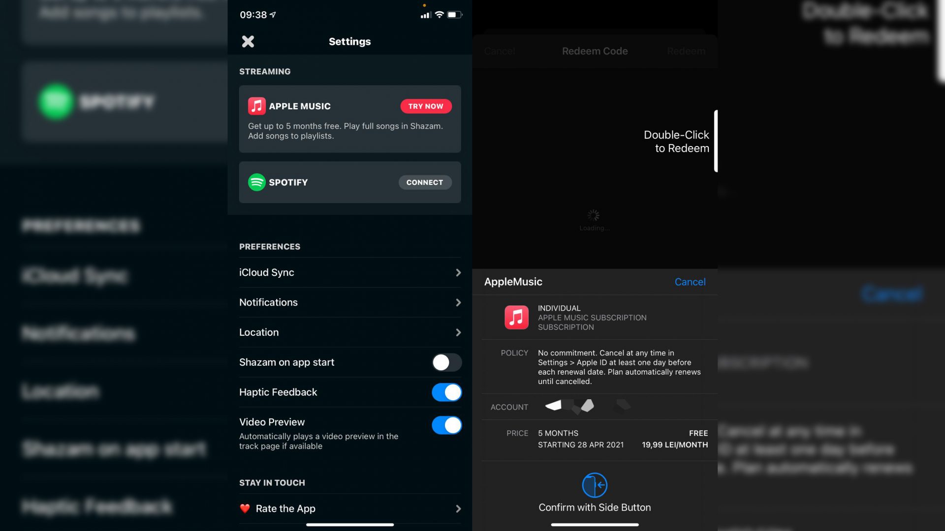Expand Location settings
This screenshot has width=945, height=531.
click(x=350, y=332)
